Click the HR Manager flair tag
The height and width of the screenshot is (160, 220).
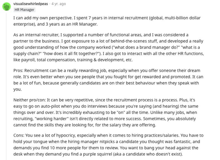24,10
